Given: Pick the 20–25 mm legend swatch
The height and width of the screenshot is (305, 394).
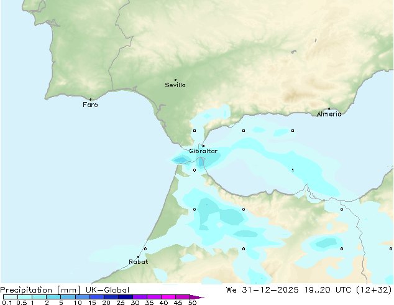Looking at the screenshot, I should tap(111, 297).
